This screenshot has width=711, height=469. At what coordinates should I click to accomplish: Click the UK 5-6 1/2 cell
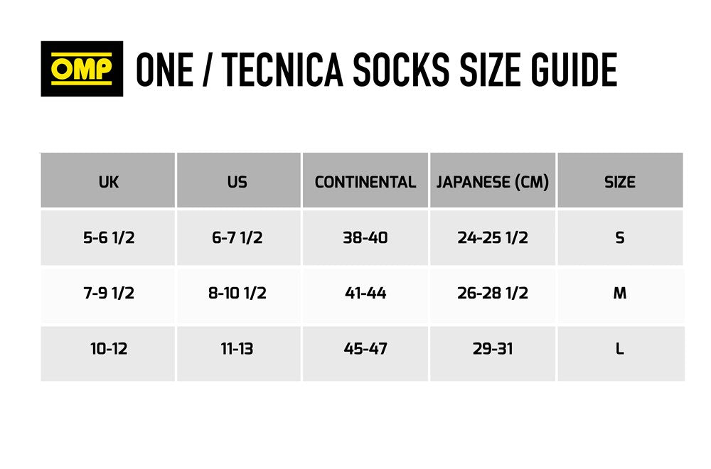pyautogui.click(x=109, y=237)
